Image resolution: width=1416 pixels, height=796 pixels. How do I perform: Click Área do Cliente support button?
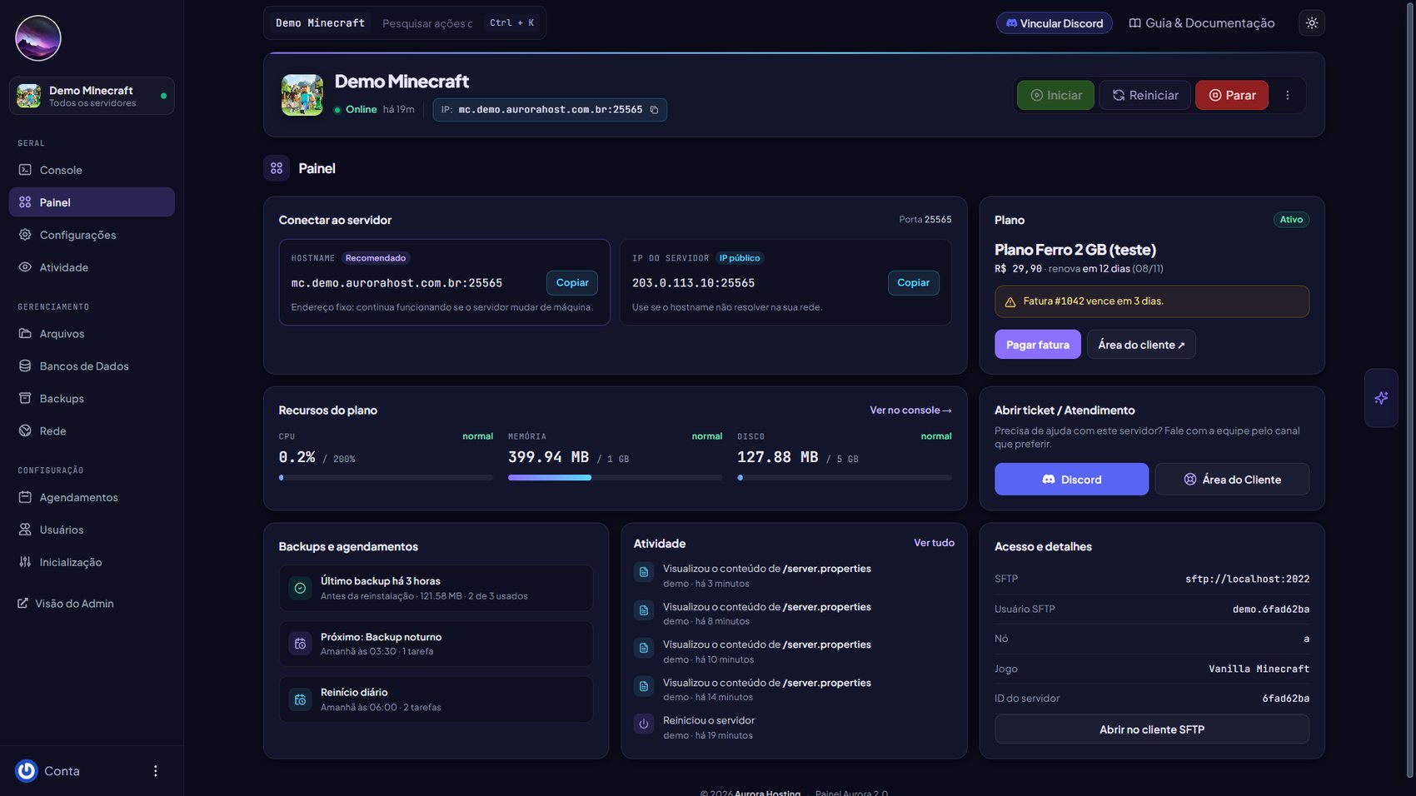point(1232,480)
